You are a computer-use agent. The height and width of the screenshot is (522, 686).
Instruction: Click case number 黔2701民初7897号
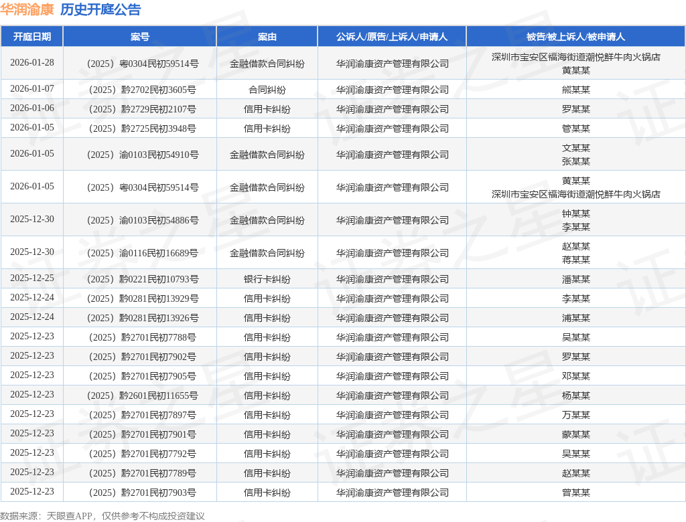coord(143,416)
